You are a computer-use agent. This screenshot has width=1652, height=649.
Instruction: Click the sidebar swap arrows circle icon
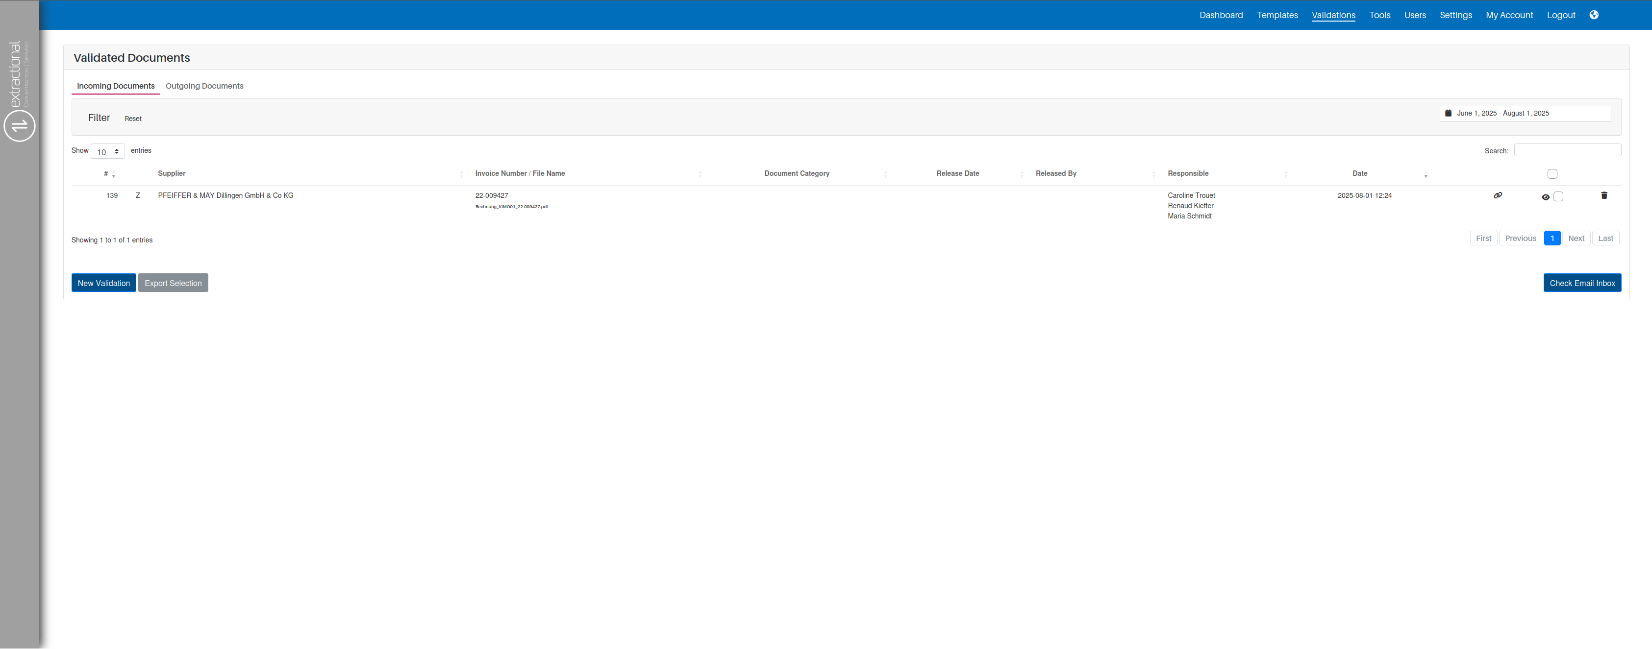point(19,125)
